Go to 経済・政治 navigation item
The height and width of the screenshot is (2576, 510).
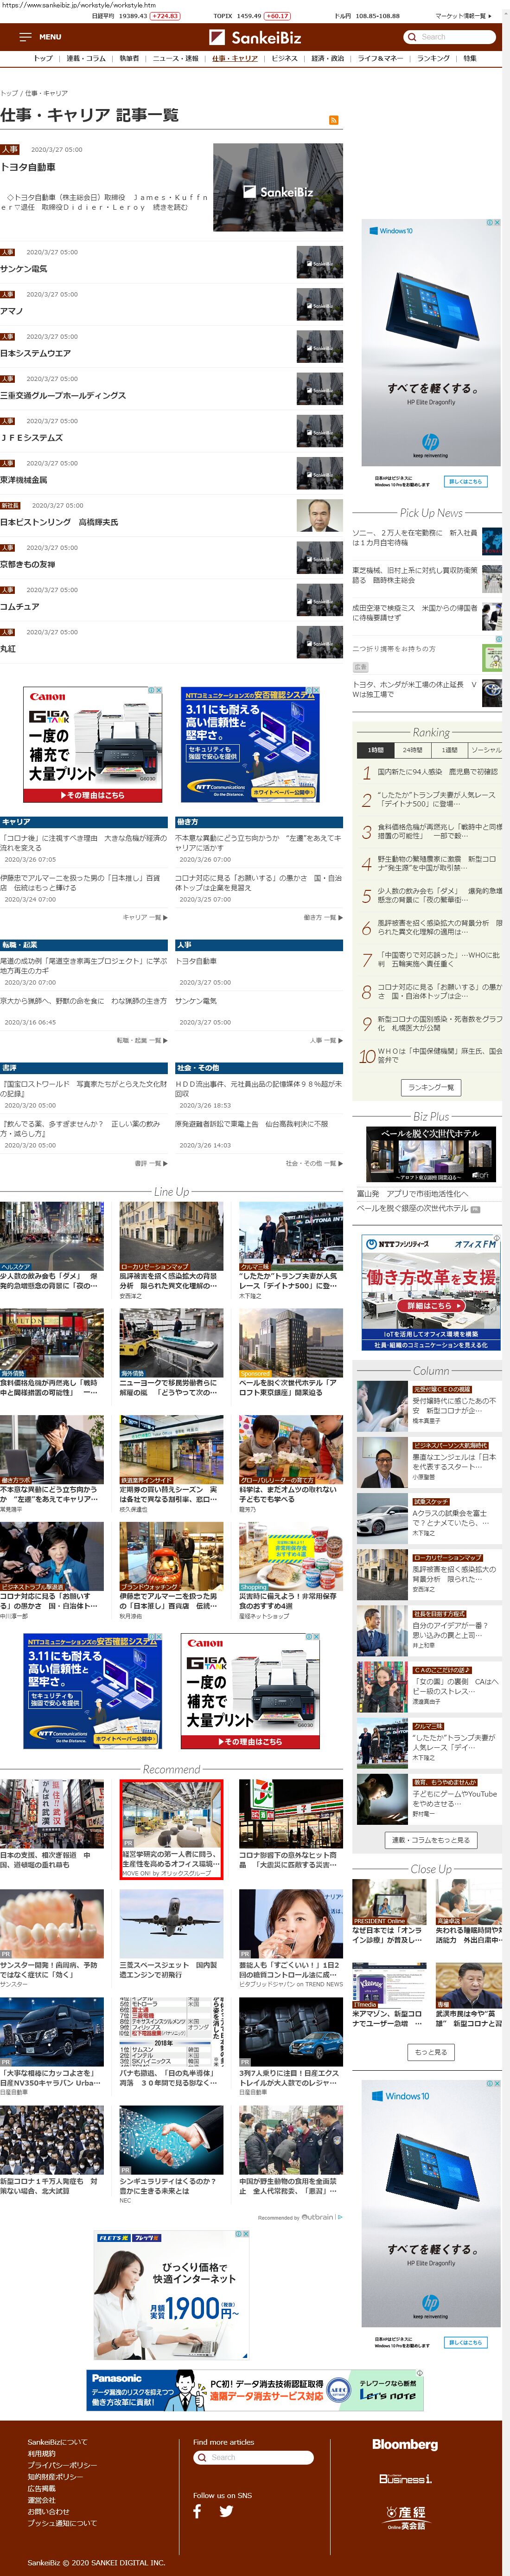327,59
